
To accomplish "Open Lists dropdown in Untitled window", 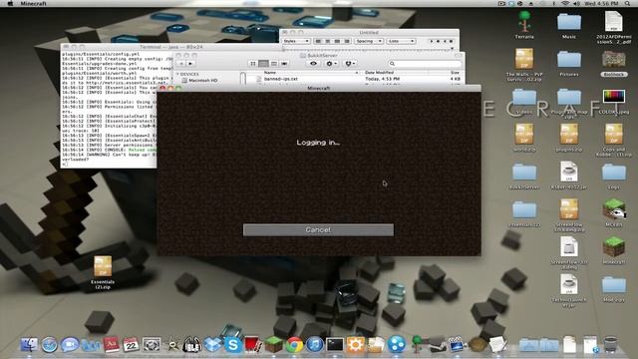I will click(x=401, y=41).
